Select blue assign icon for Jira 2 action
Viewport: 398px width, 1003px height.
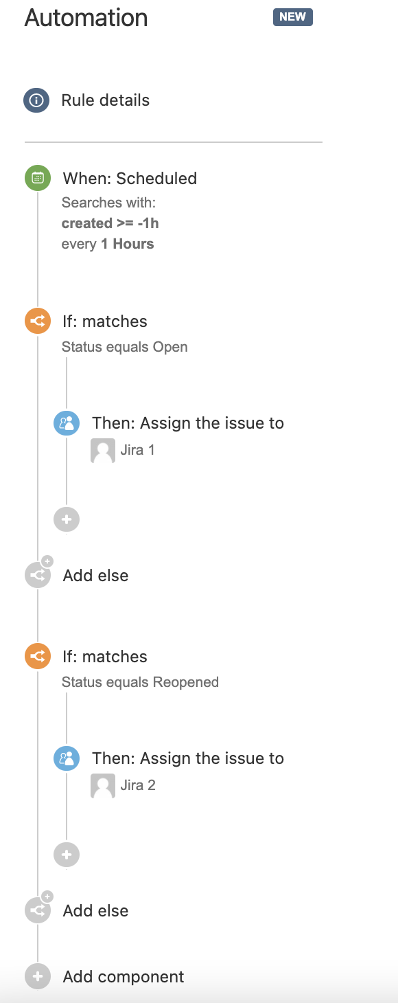(x=67, y=758)
